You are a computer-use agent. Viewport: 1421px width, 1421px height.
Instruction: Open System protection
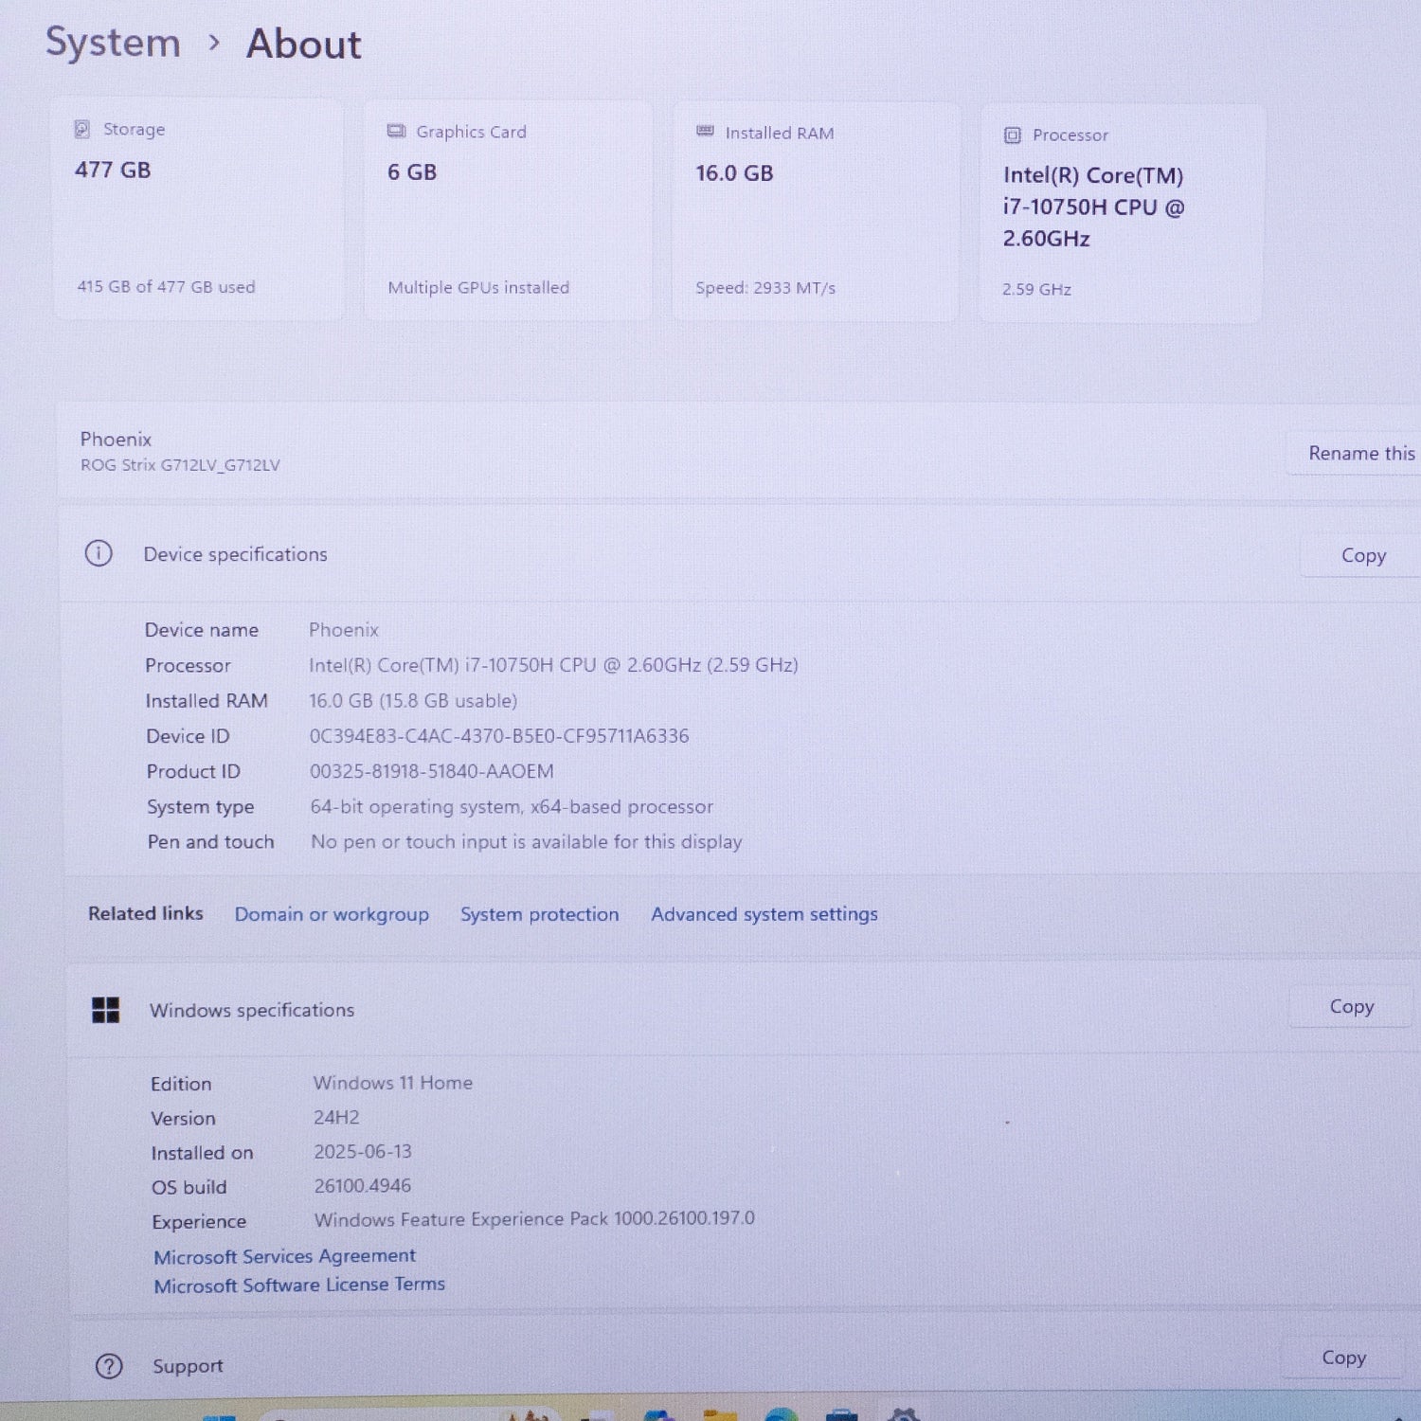[539, 914]
